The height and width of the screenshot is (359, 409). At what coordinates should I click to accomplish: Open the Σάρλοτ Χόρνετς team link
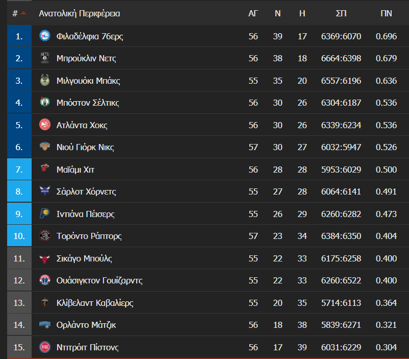click(x=86, y=192)
